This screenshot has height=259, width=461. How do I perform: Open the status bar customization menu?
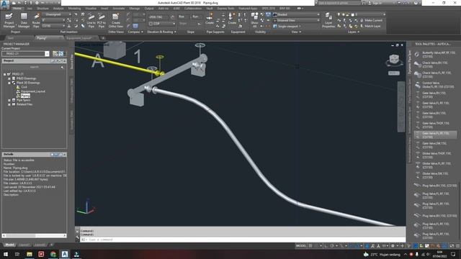pos(458,246)
